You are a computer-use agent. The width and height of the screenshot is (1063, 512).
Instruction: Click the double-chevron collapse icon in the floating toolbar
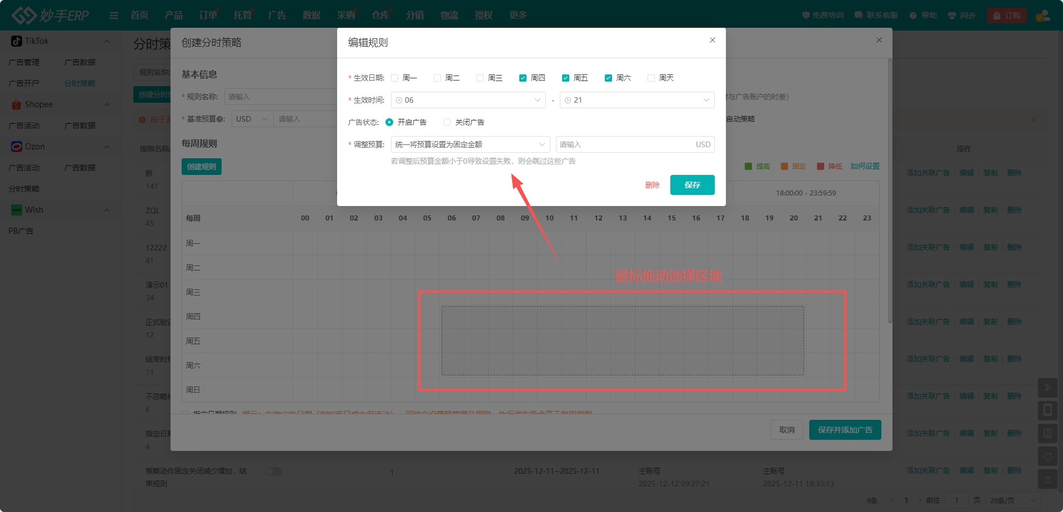(1047, 388)
